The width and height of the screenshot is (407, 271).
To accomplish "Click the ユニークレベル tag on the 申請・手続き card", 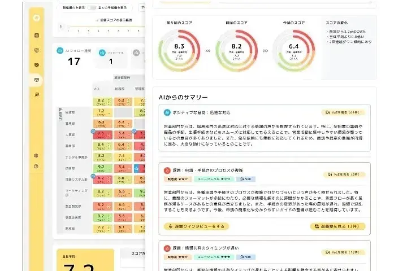I will [214, 179].
